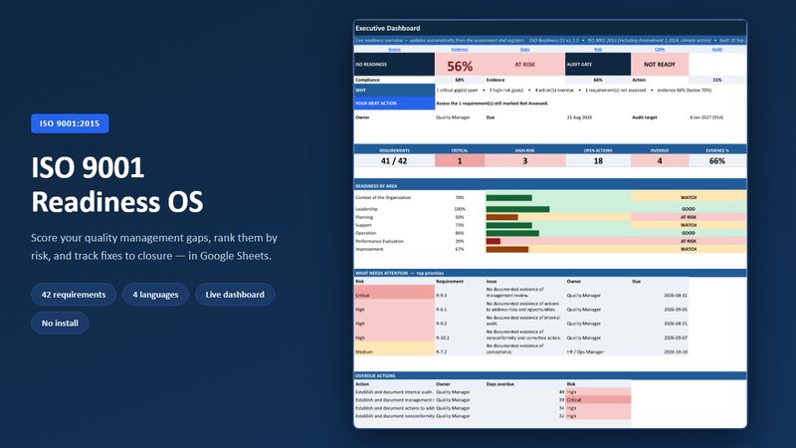Viewport: 796px width, 448px height.
Task: Click the YOUR NEXT ACTION header
Action: pyautogui.click(x=394, y=104)
